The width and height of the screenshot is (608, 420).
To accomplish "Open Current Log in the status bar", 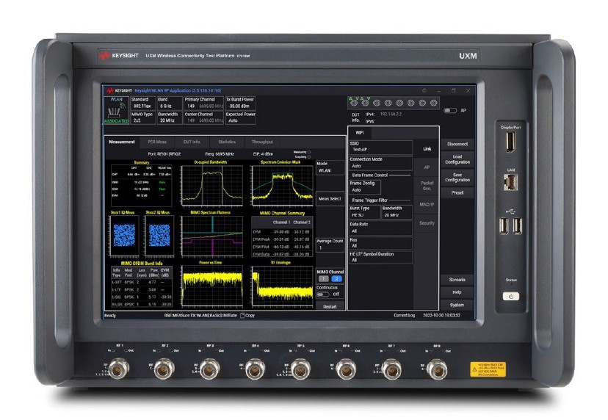I will (x=405, y=315).
